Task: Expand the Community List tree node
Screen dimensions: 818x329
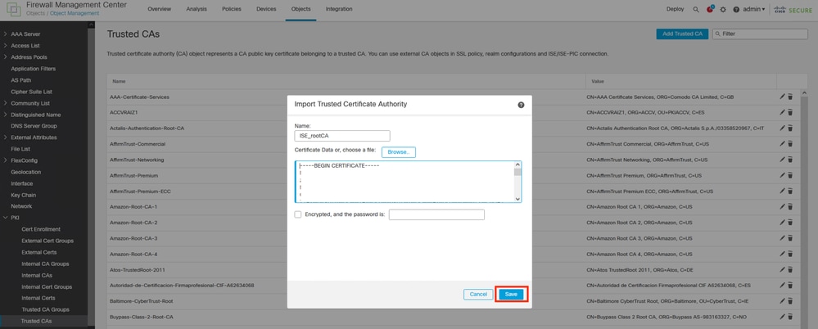Action: click(5, 103)
